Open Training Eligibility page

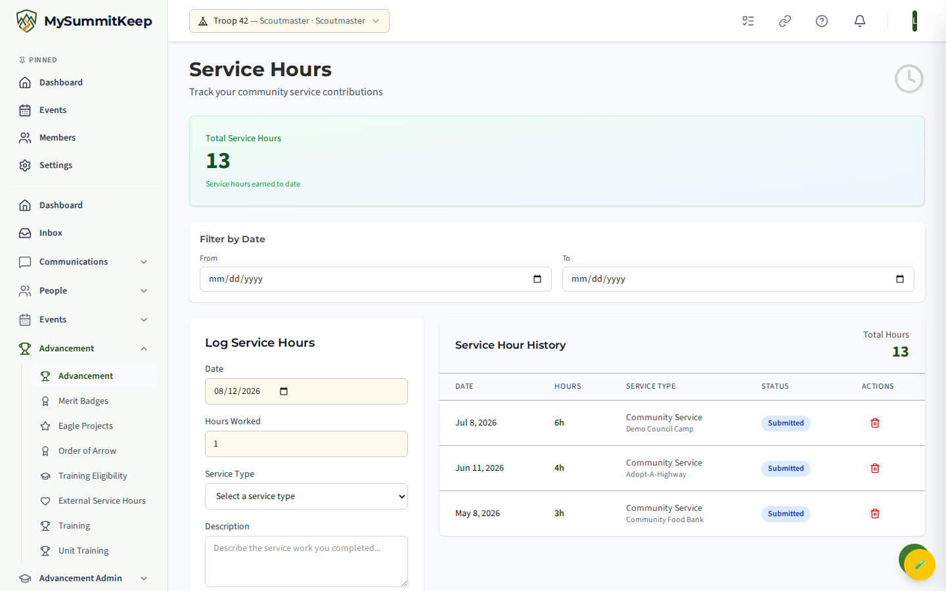point(95,476)
